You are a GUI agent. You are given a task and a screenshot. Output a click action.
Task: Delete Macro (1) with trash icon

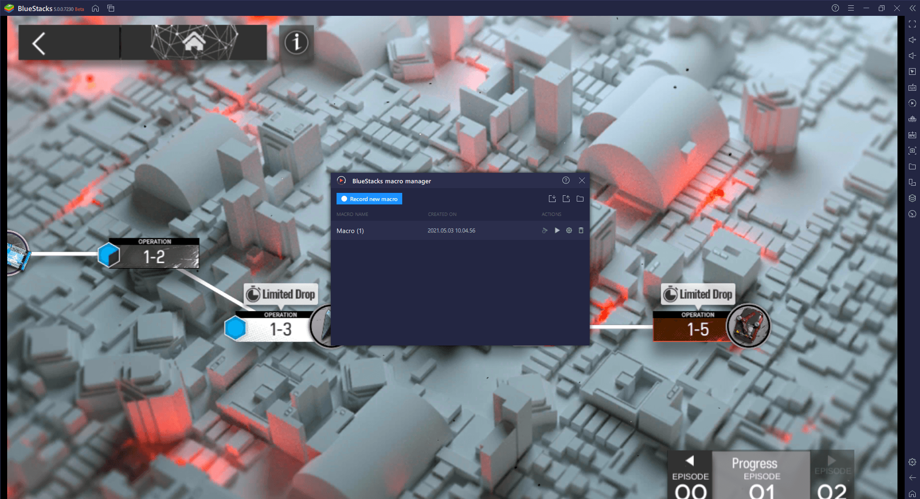click(x=581, y=230)
